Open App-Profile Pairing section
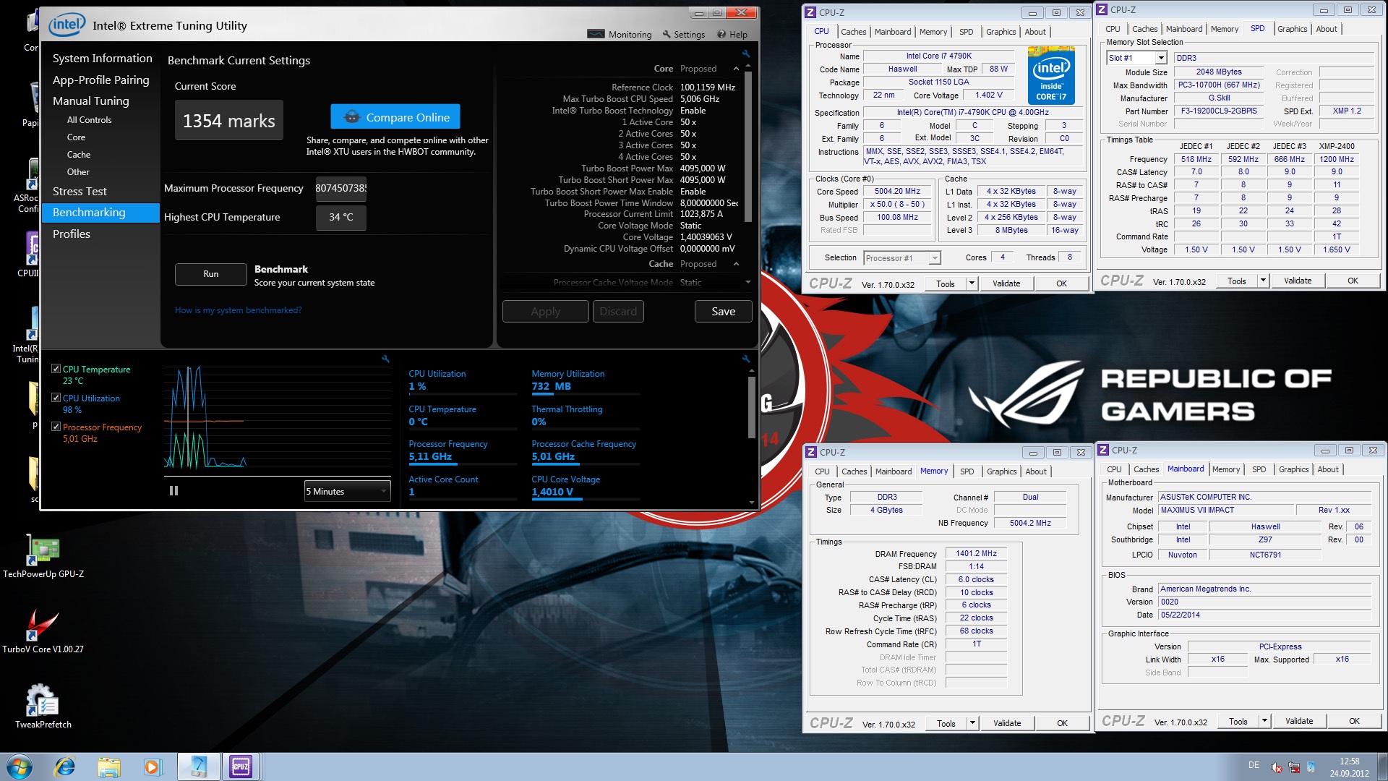 pos(100,80)
